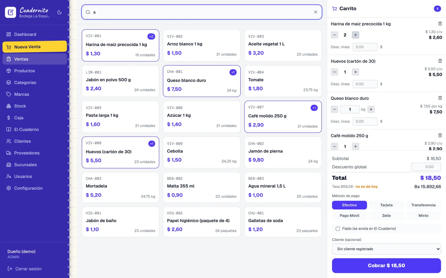Enable the Fiado checkbox
446x278 pixels.
click(x=338, y=229)
